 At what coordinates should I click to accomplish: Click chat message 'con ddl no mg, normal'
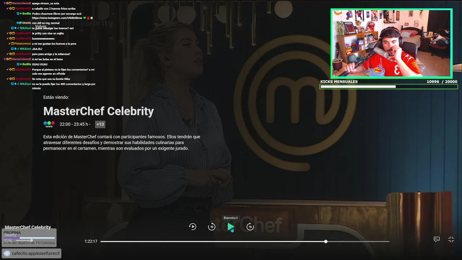pyautogui.click(x=46, y=23)
